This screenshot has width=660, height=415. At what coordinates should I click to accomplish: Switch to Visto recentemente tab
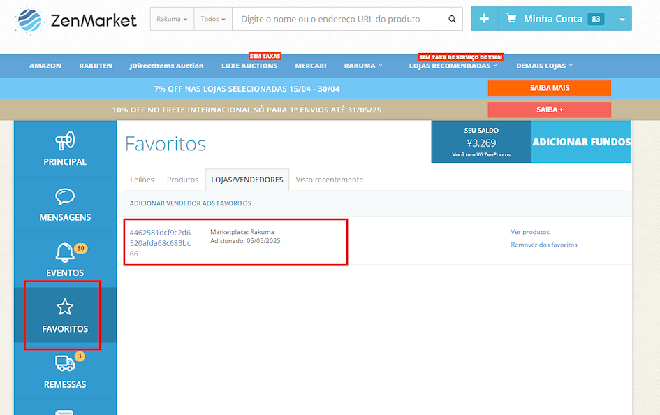pos(330,180)
